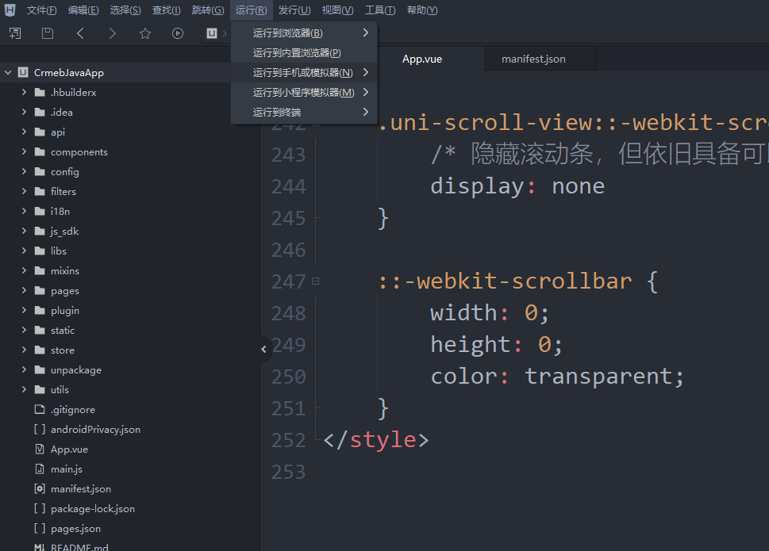Click the package-lock.json file icon
Image resolution: width=769 pixels, height=551 pixels.
tap(40, 508)
